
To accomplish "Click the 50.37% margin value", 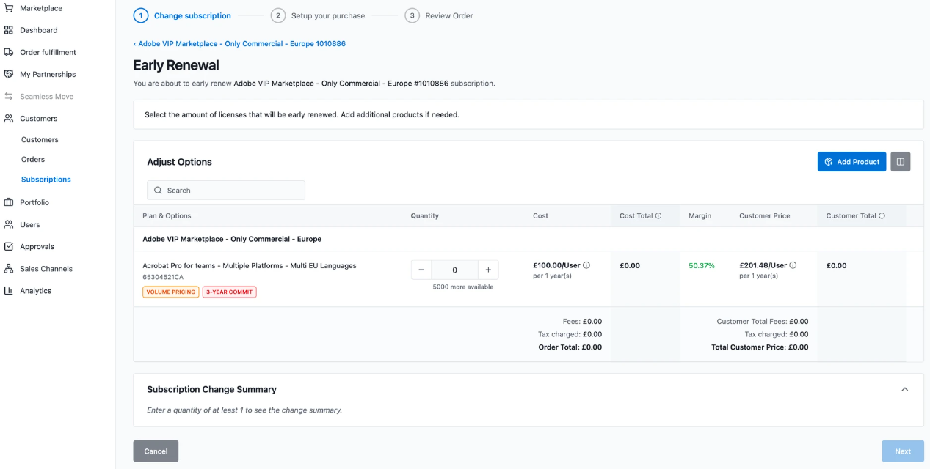I will pyautogui.click(x=702, y=265).
